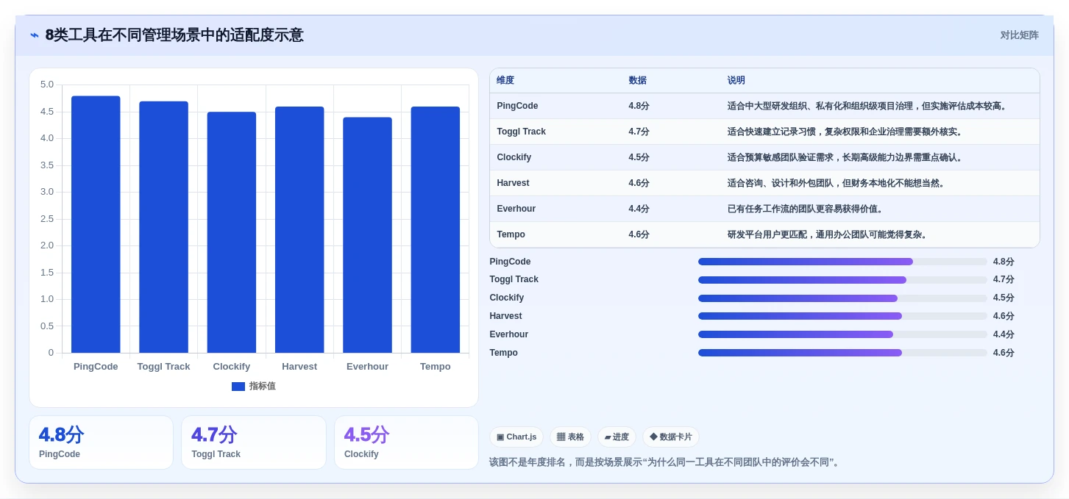Open the 4.5分 Clockify data card
The height and width of the screenshot is (499, 1069).
(406, 442)
